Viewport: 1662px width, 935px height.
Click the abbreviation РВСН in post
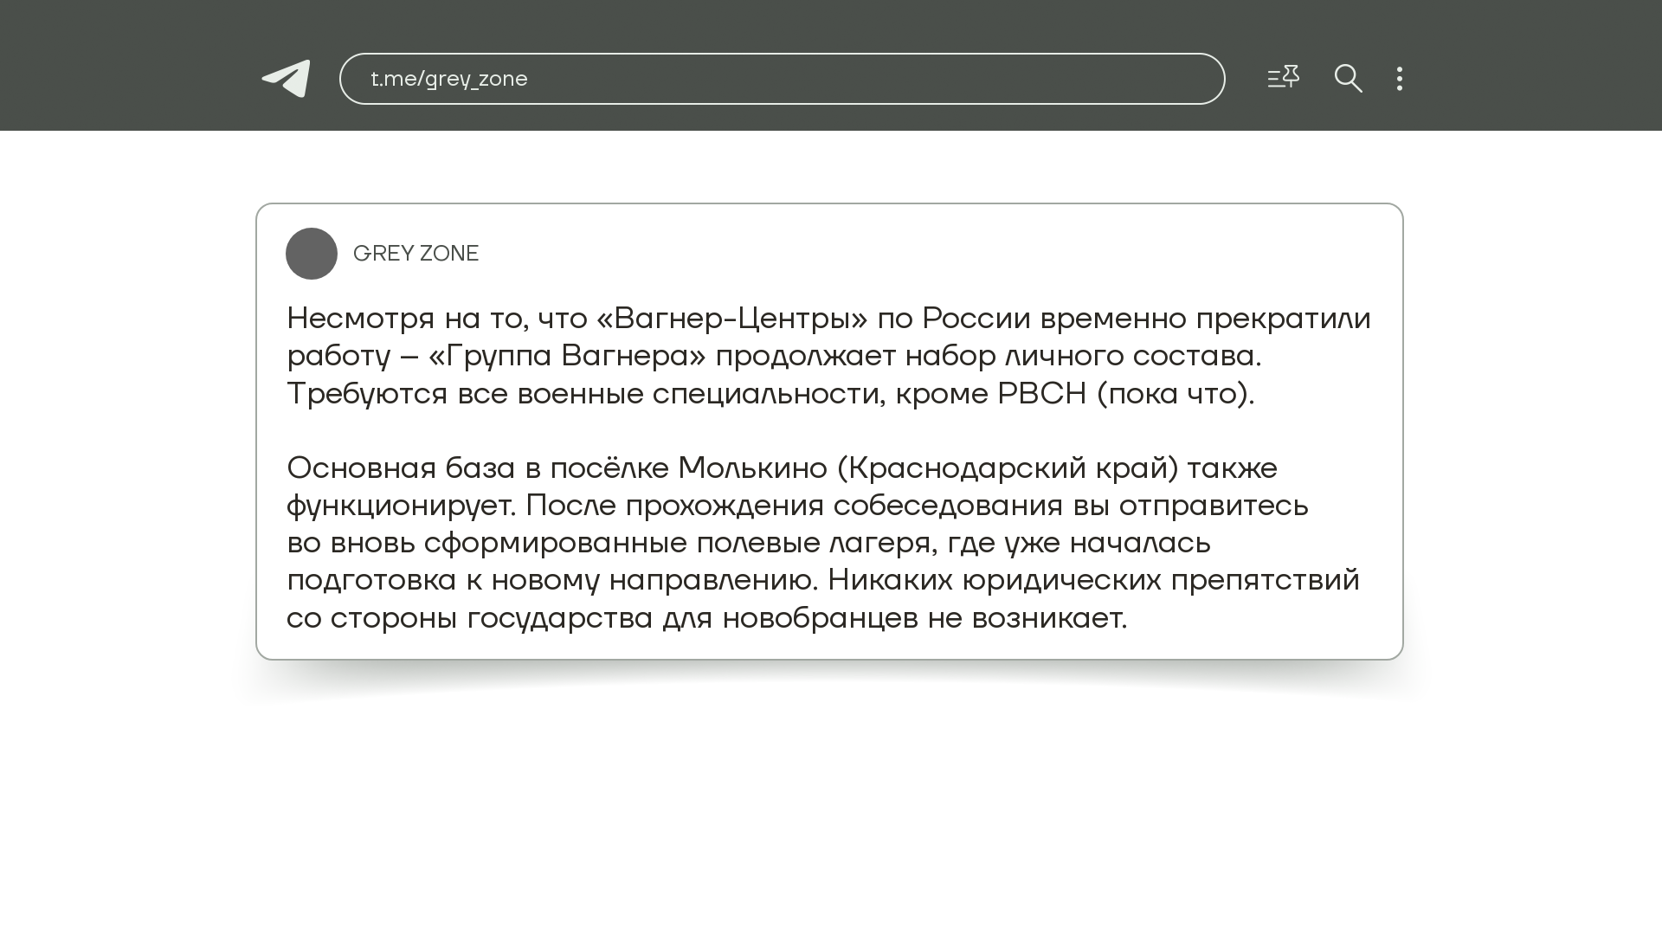(1041, 394)
